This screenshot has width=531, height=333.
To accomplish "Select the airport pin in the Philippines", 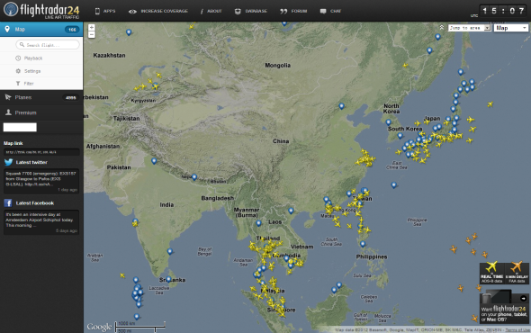I will tap(363, 244).
